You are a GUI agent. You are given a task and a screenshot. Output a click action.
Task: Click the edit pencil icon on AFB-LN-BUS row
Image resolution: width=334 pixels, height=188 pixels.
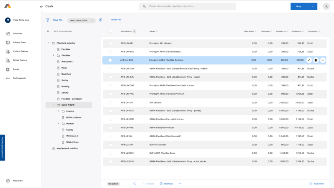309,60
